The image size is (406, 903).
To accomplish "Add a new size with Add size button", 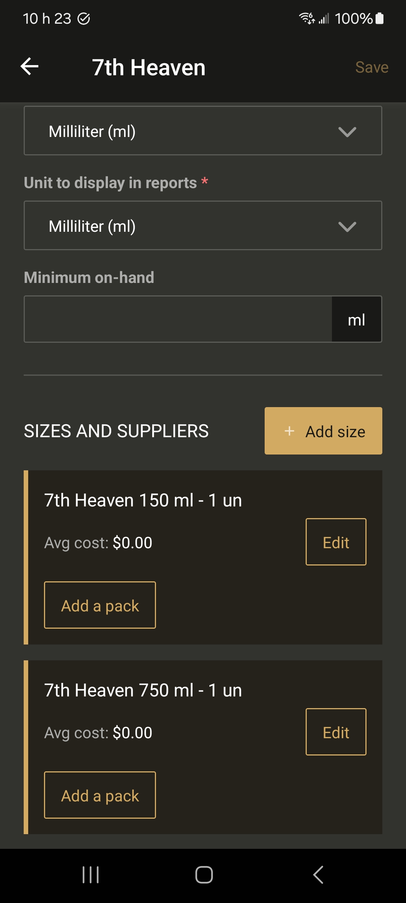I will (x=323, y=431).
